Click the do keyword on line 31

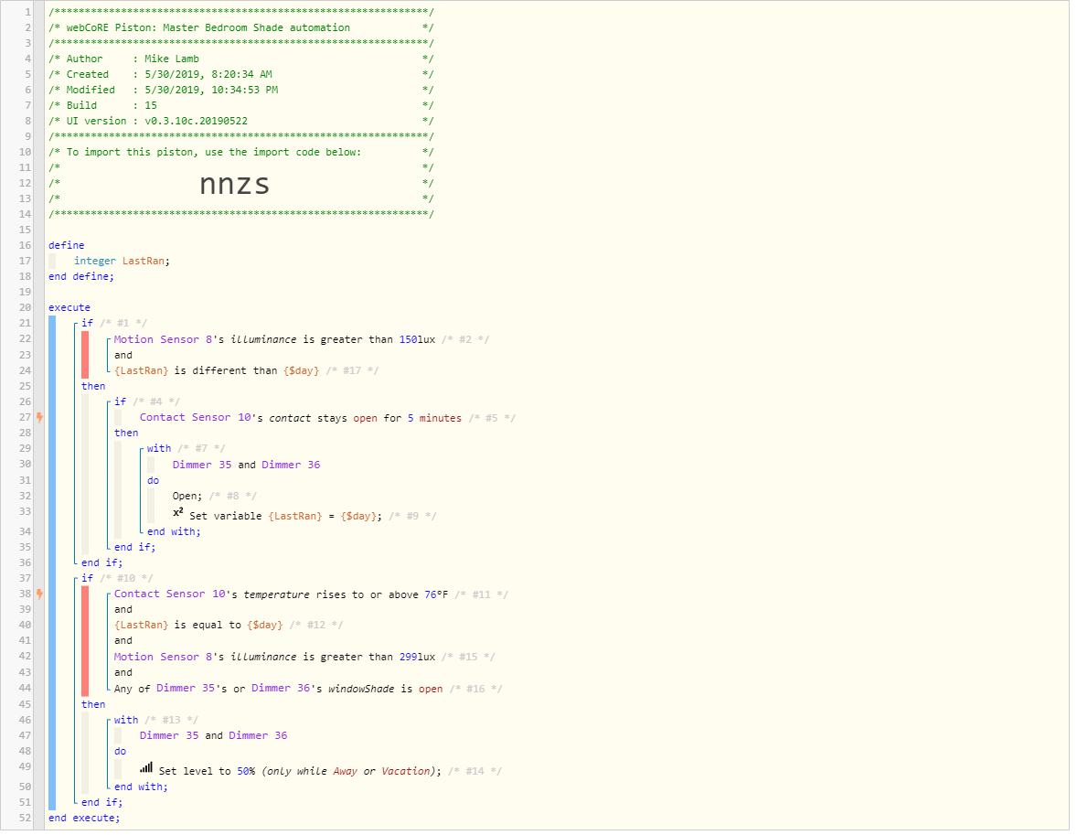coord(154,481)
